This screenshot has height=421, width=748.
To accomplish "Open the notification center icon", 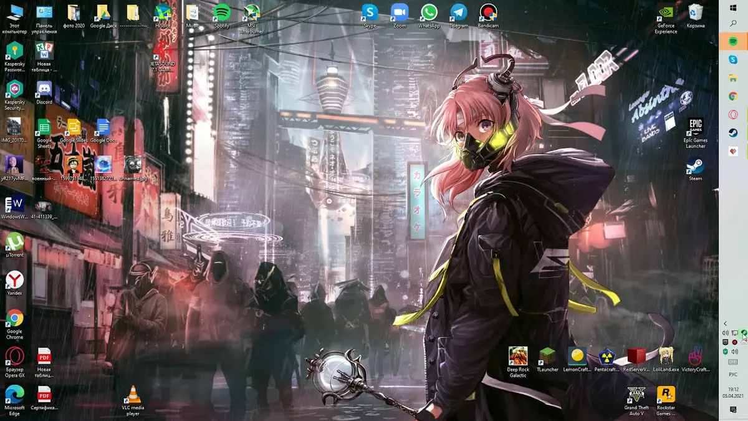I will point(733,409).
